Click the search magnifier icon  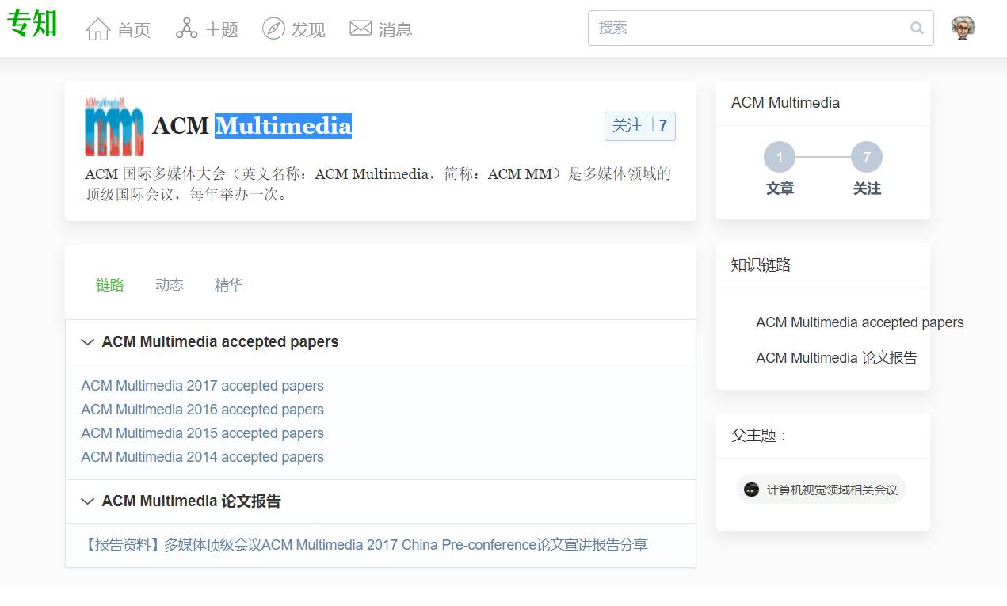[917, 28]
